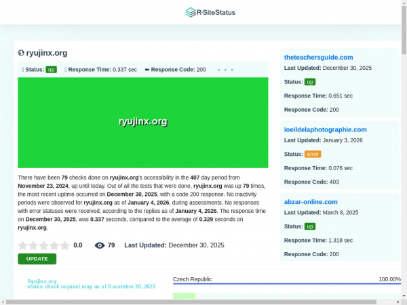
Task: Open the three-dots loading indicator
Action: (225, 70)
